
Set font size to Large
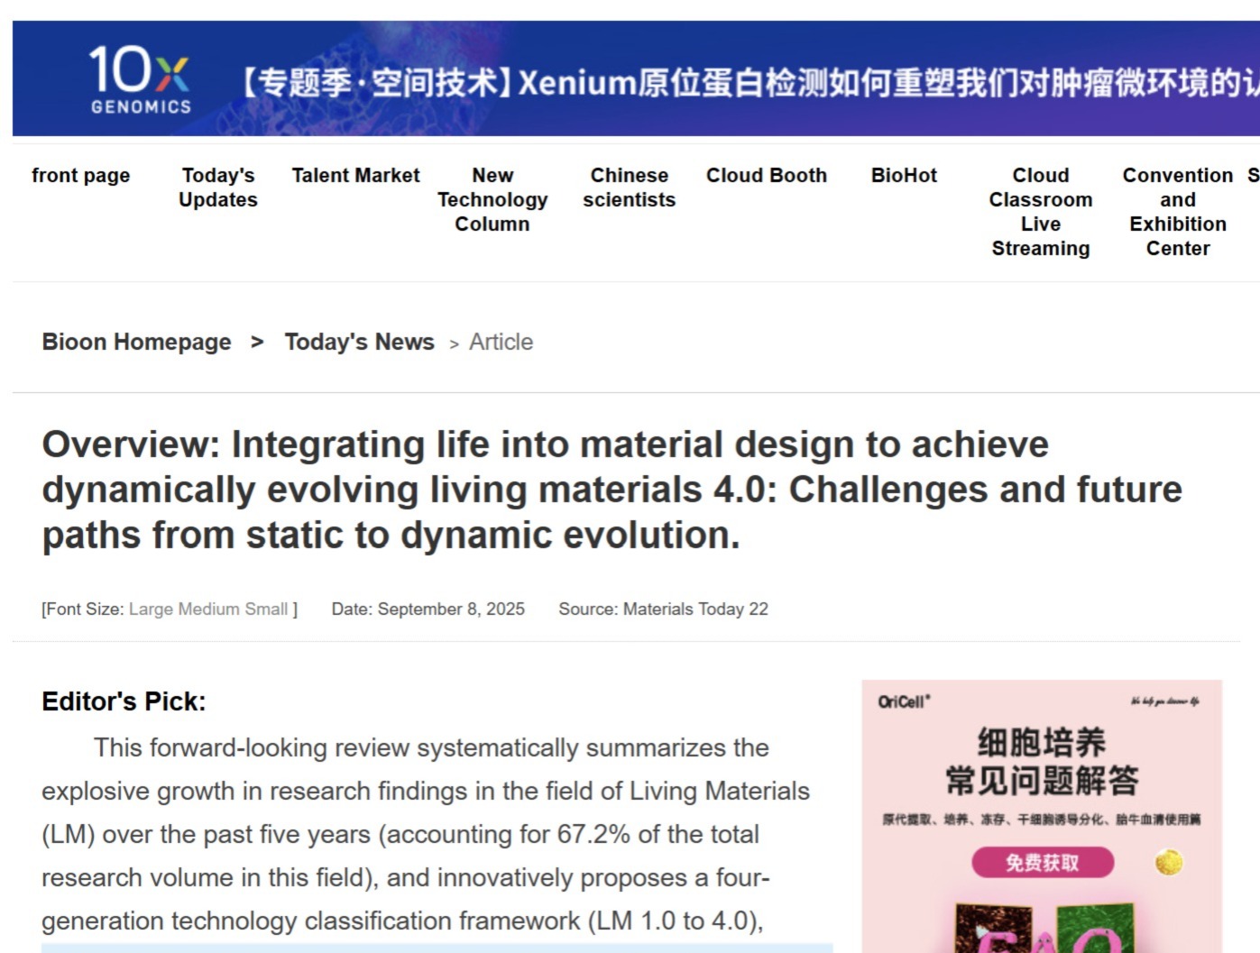coord(151,609)
